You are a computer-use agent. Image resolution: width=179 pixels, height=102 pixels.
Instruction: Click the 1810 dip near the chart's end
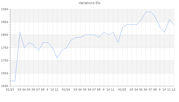(x=165, y=32)
